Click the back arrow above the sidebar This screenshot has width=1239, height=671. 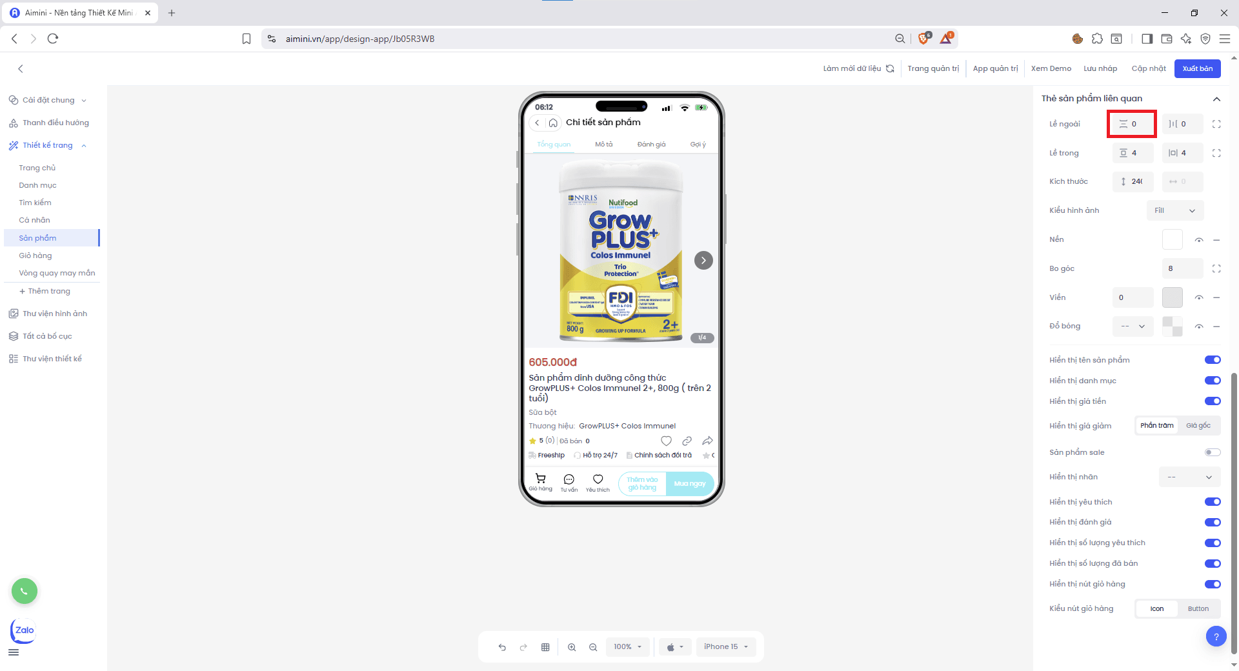21,68
